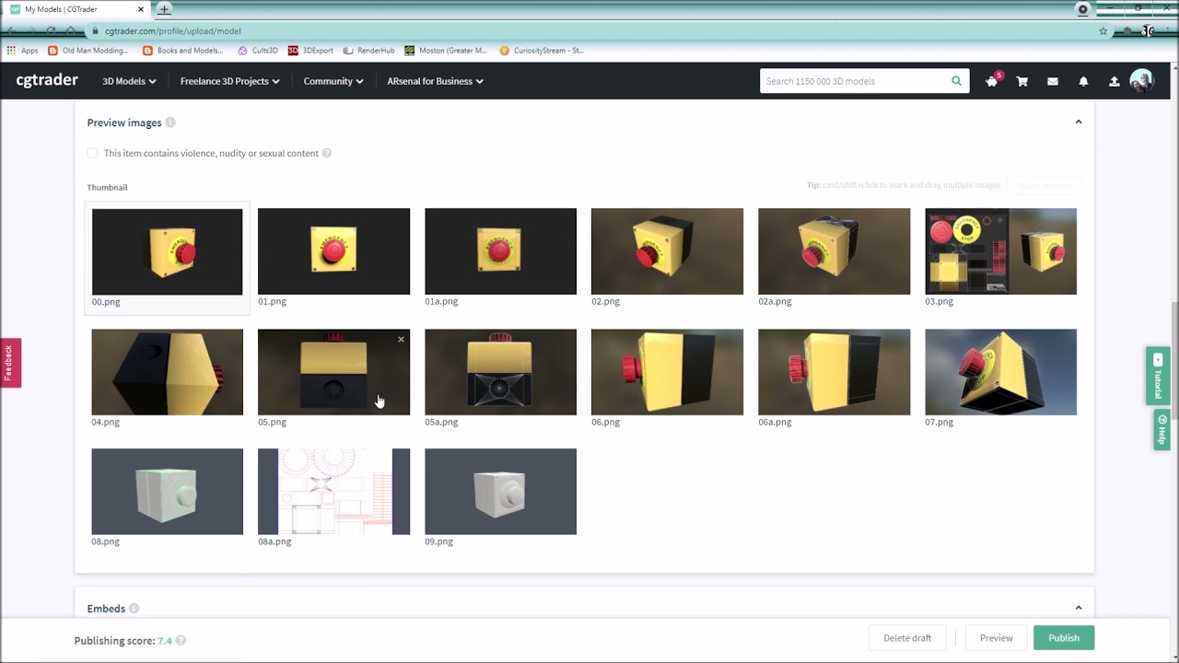The height and width of the screenshot is (663, 1179).
Task: Open the Cults3D bookmark
Action: point(257,51)
